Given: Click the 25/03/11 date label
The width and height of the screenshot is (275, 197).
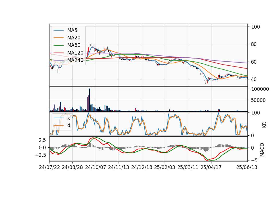Looking at the screenshot, I should click(188, 167).
